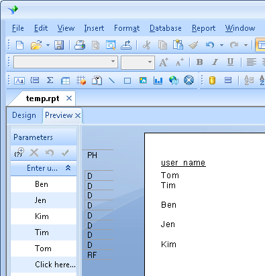Open the File menu
Viewport: 265px width, 276px height.
point(18,28)
